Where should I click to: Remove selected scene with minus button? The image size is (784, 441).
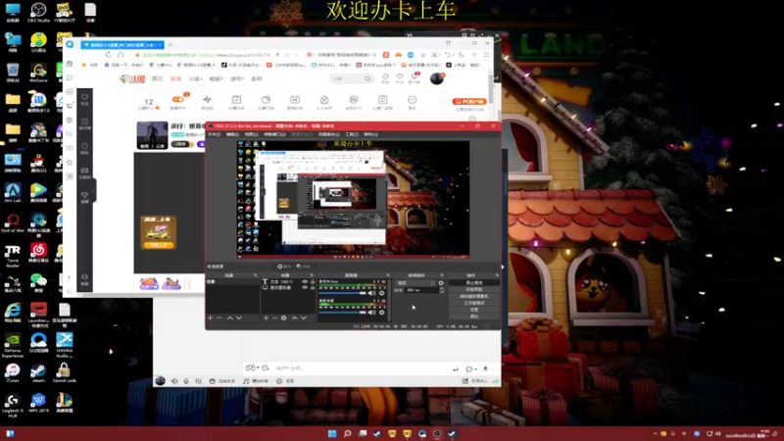coord(219,318)
